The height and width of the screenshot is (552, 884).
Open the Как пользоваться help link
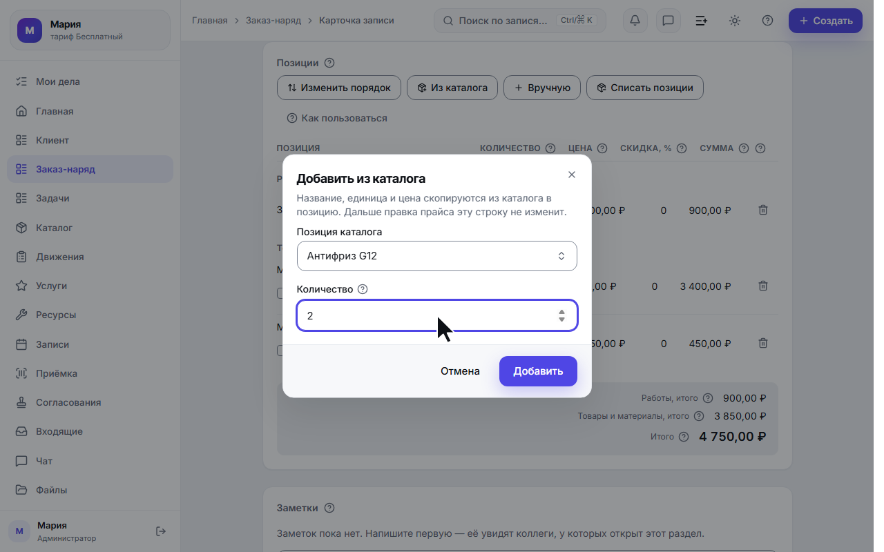pyautogui.click(x=337, y=118)
